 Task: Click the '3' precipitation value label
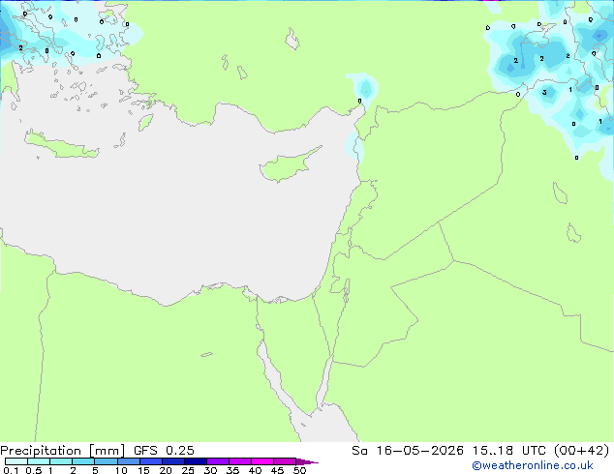point(544,93)
